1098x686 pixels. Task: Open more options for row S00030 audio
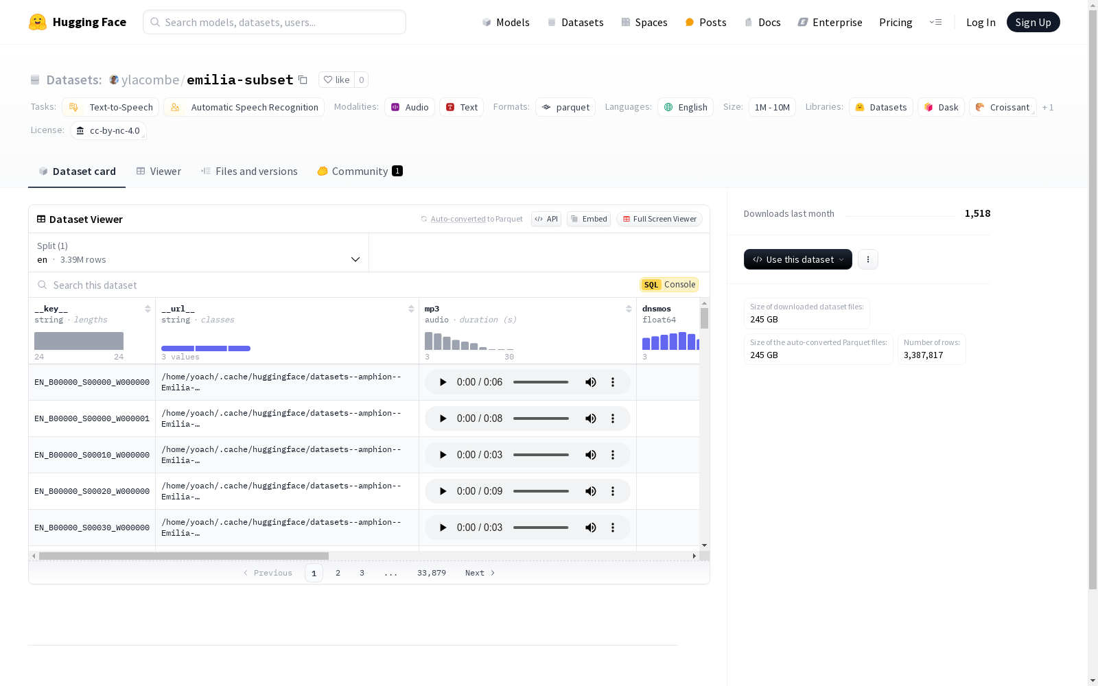pos(613,528)
